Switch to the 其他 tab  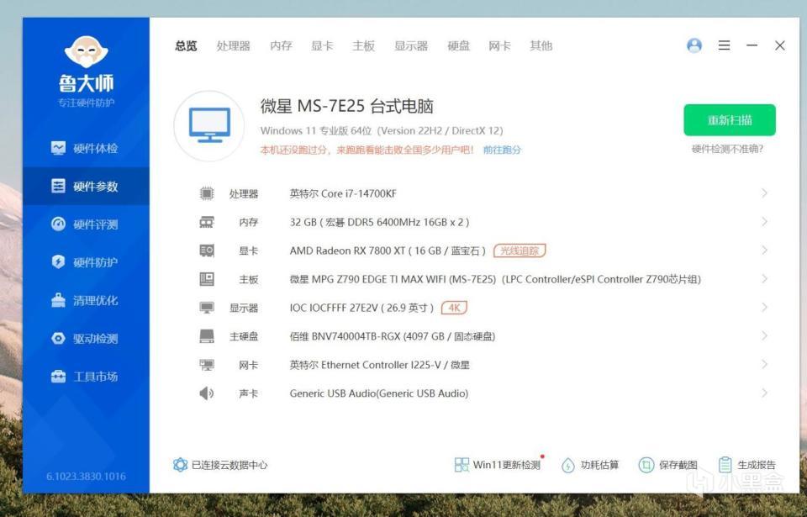pos(541,46)
